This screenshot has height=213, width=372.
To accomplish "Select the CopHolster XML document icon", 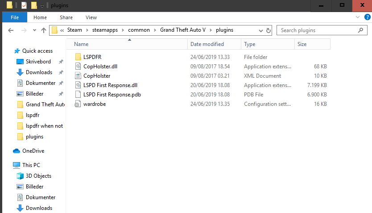I will click(x=78, y=76).
